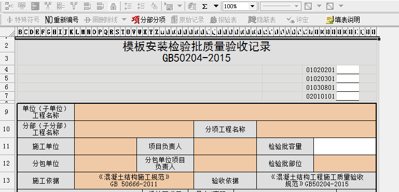399x192 pixels.
Task: Click the Σ sum icon
Action: tap(204, 6)
